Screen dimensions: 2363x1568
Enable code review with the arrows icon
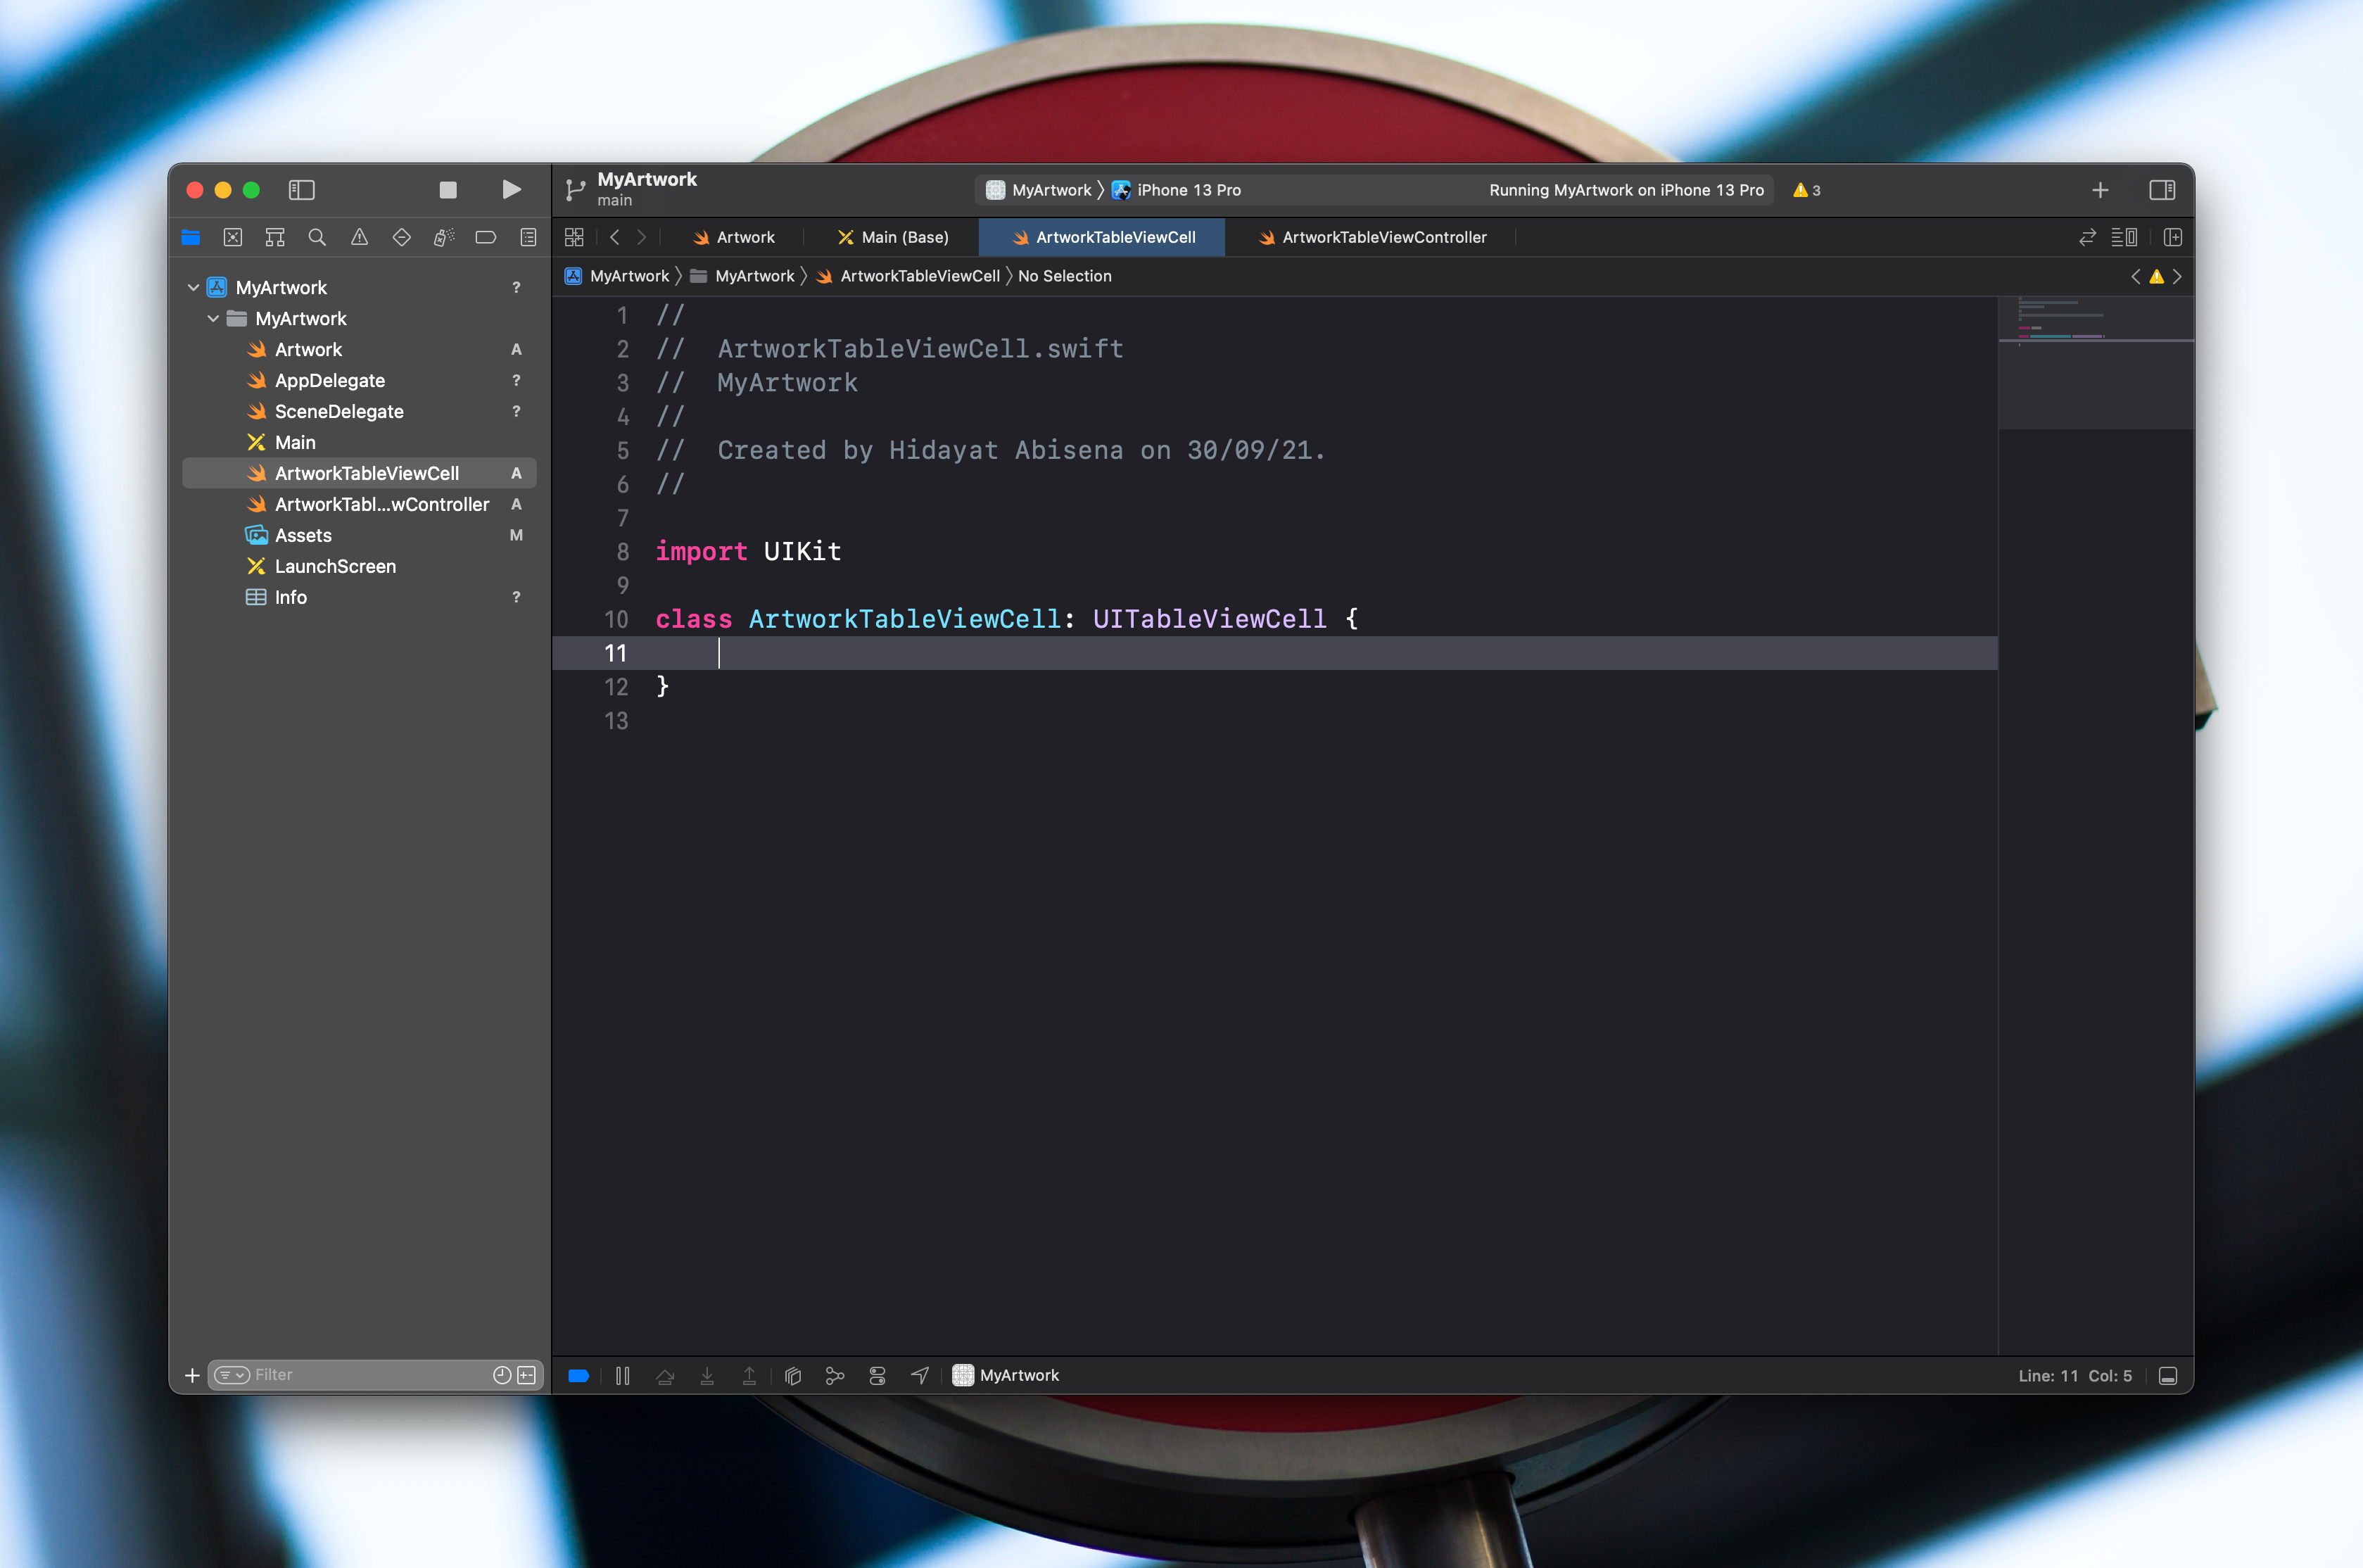tap(2087, 237)
